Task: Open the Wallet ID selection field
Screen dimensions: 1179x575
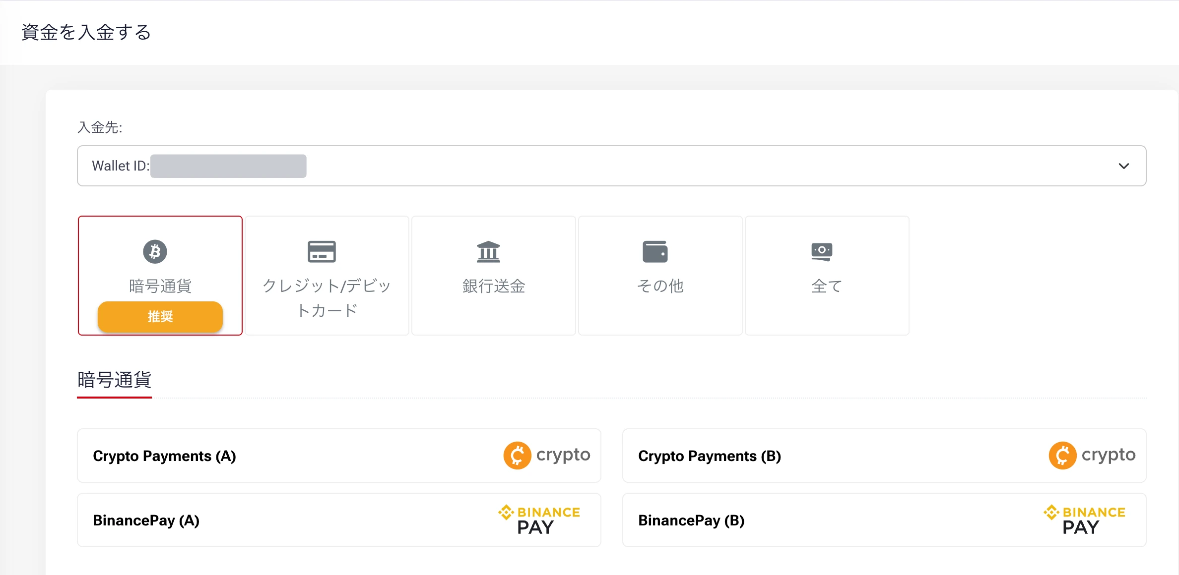Action: [611, 166]
